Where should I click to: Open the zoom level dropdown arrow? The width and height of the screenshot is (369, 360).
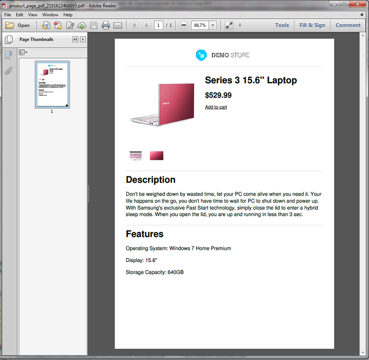[x=213, y=25]
